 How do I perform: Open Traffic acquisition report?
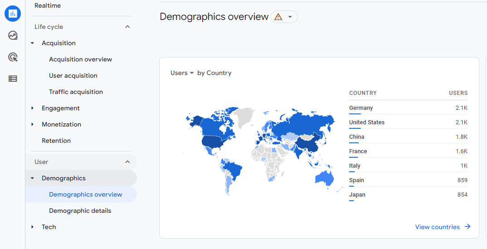pyautogui.click(x=76, y=92)
